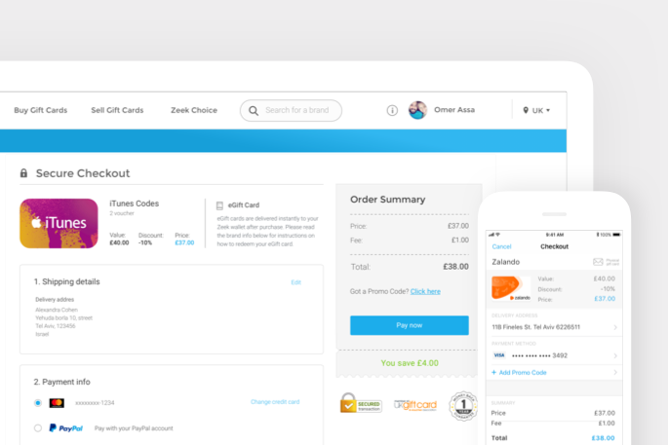Click the search magnifier icon
The height and width of the screenshot is (445, 668).
click(x=254, y=111)
